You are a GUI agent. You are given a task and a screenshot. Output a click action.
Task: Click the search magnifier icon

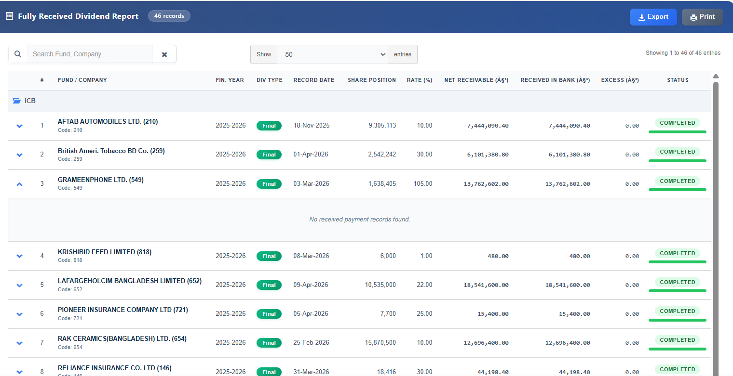pos(18,54)
